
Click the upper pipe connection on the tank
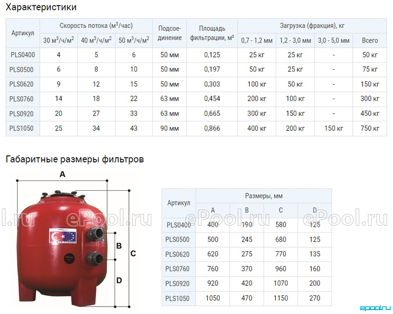tap(96, 233)
